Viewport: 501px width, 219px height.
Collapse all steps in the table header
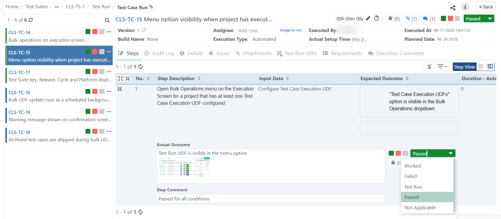128,79
